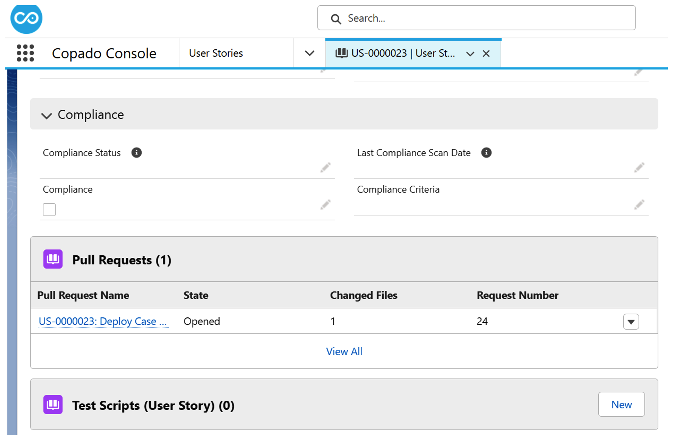
Task: Click in the Search field
Action: coord(476,18)
